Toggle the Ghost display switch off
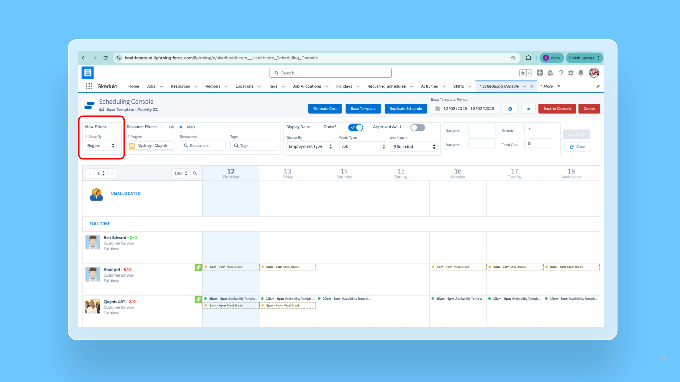Image resolution: width=680 pixels, height=382 pixels. tap(356, 127)
